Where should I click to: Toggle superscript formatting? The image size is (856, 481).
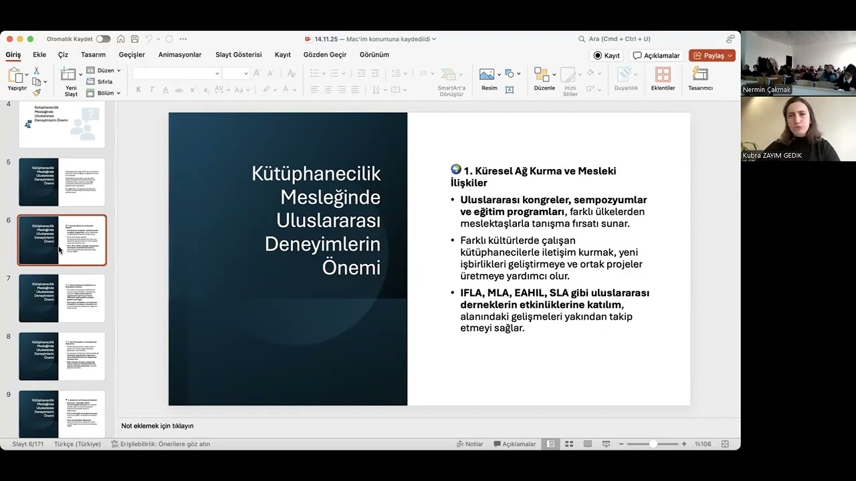click(193, 90)
